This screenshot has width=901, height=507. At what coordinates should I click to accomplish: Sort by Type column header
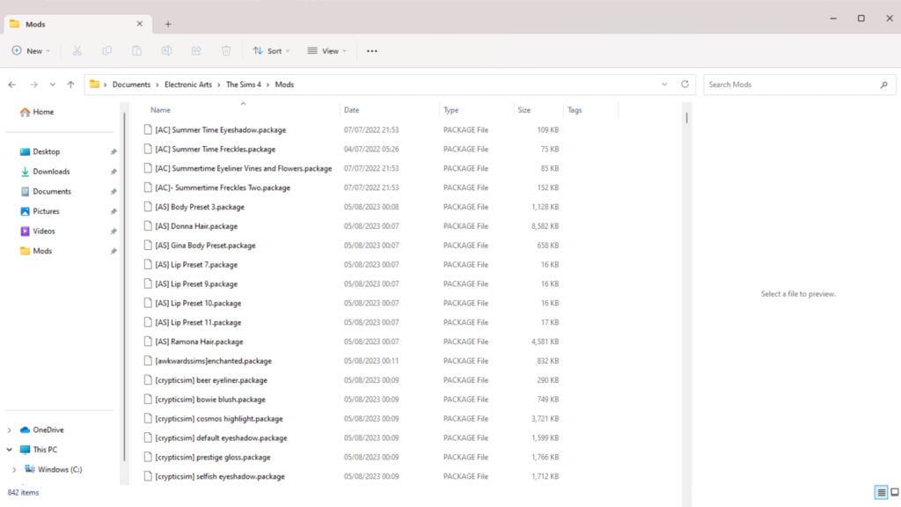tap(451, 110)
